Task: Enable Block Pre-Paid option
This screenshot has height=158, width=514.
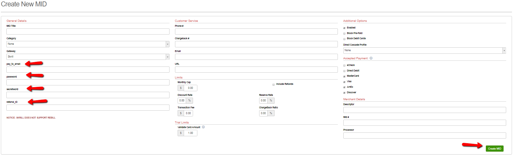Action: (x=345, y=33)
